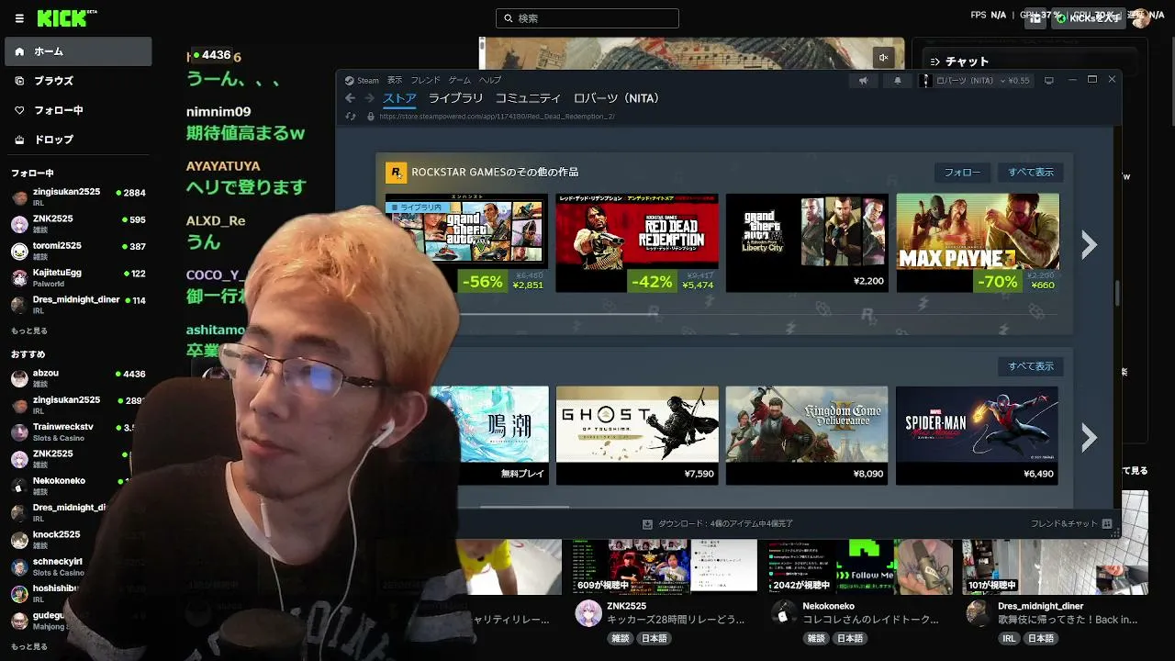Click KajitetuEgg avatar in followed list
Screen dimensions: 1175x661
point(19,277)
